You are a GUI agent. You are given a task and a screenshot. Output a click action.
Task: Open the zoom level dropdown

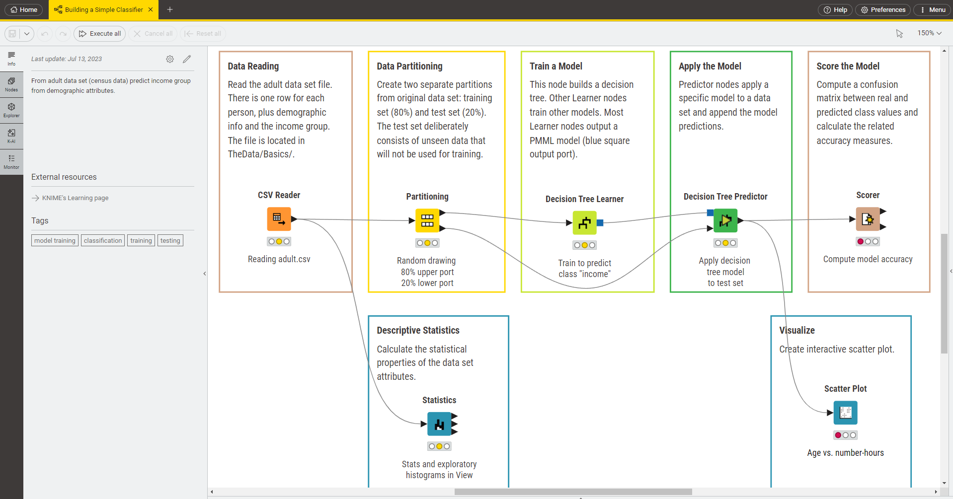click(930, 33)
